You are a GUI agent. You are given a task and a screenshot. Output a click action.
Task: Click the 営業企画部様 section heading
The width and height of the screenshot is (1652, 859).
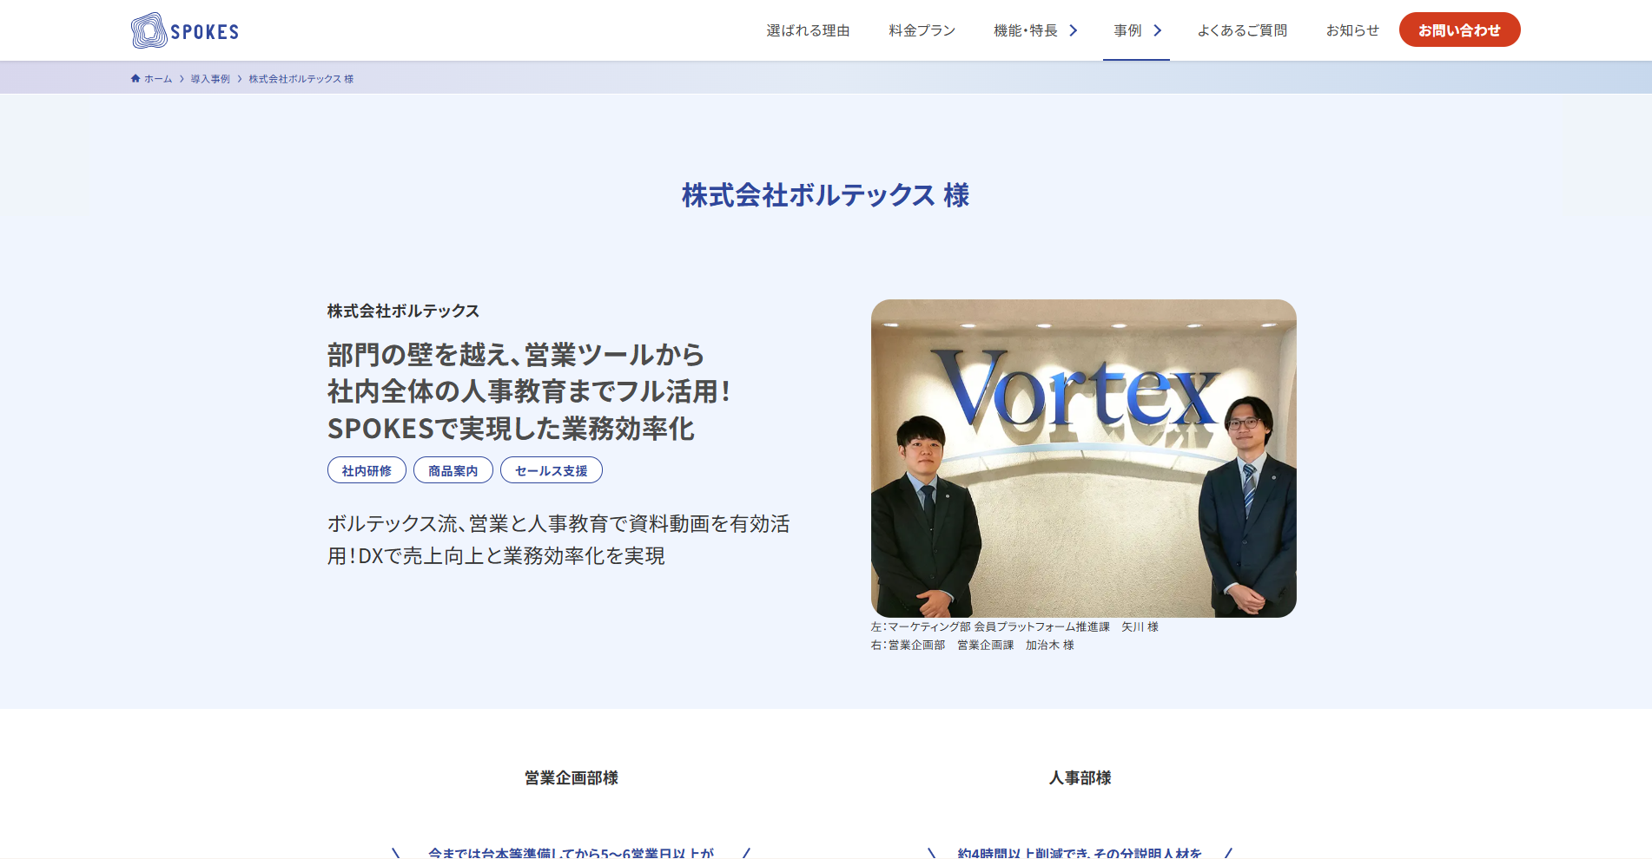coord(571,778)
